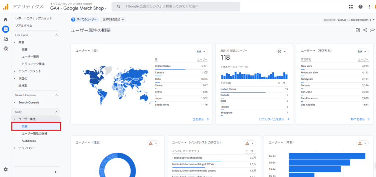Open the ユーザー metric dropdown on country card
The width and height of the screenshot is (376, 177).
click(x=83, y=51)
